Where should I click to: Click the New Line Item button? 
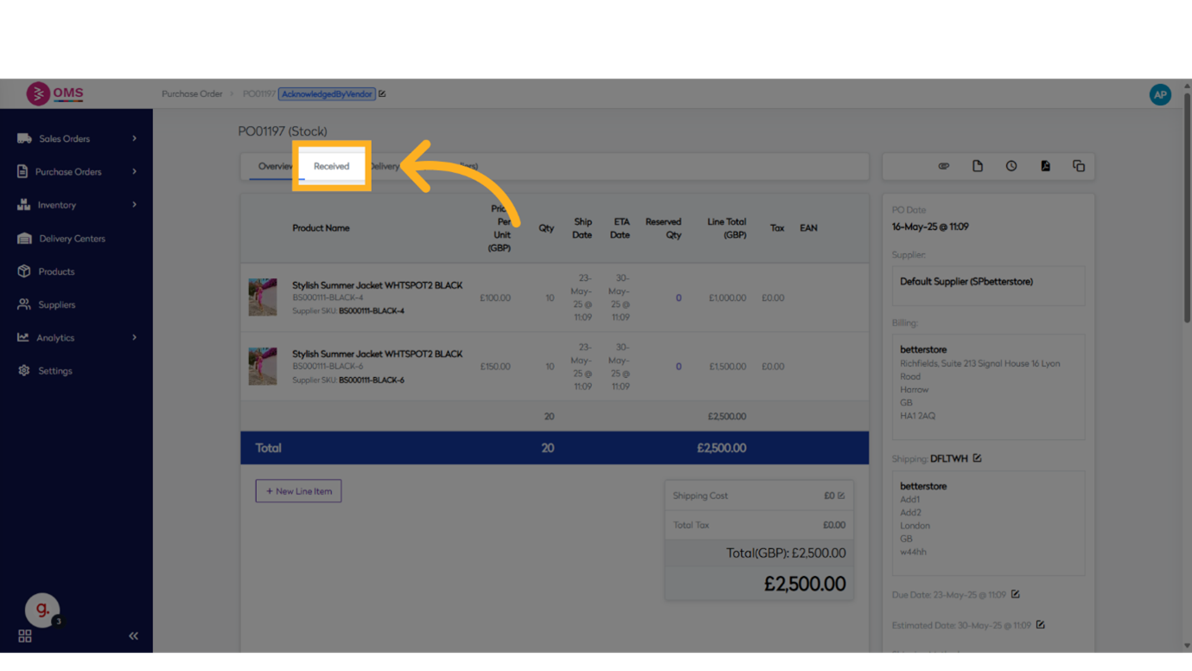click(298, 491)
